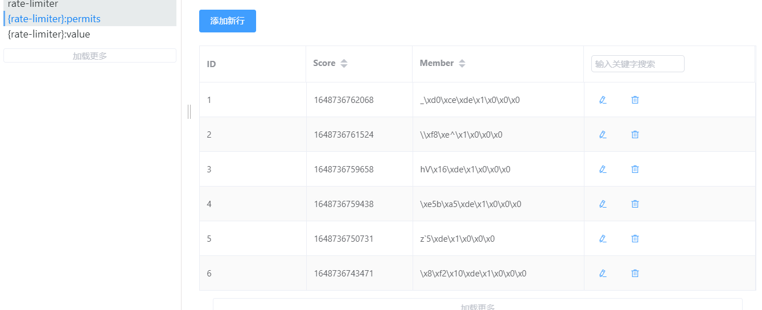Delete row with score 1648736761524
This screenshot has width=762, height=310.
[x=635, y=135]
